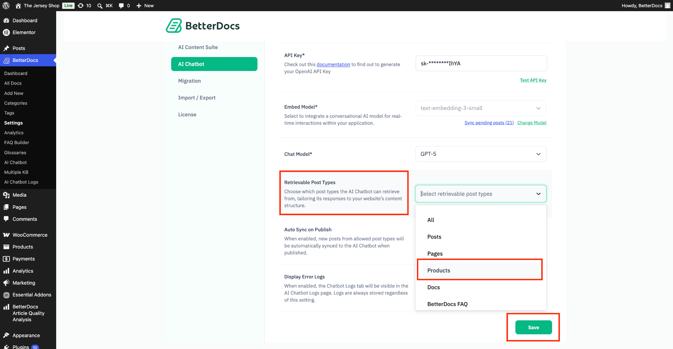The image size is (673, 349).
Task: Open The Jersey Shop home icon
Action: click(18, 6)
